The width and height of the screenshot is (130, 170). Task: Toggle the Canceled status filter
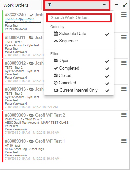click(79, 83)
